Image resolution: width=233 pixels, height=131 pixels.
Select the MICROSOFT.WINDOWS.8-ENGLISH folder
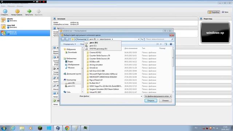coord(103,77)
